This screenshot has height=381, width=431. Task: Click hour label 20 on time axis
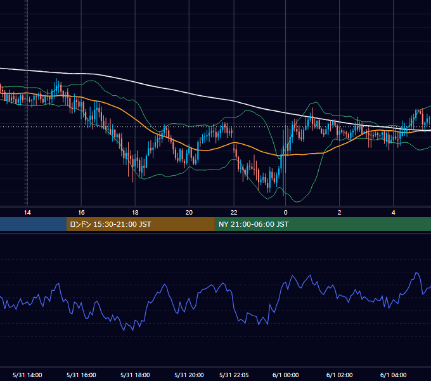pos(189,213)
